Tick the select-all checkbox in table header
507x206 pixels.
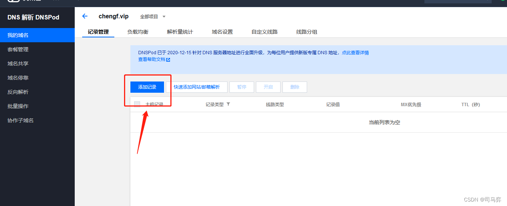(x=137, y=104)
